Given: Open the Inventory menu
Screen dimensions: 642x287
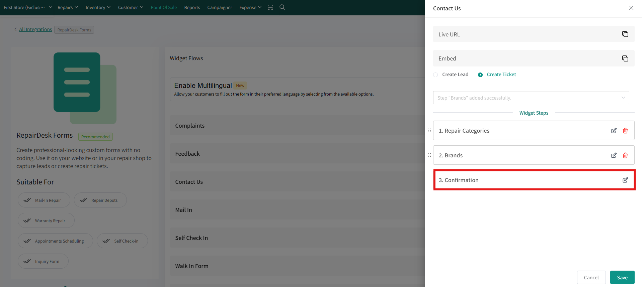Looking at the screenshot, I should [98, 7].
